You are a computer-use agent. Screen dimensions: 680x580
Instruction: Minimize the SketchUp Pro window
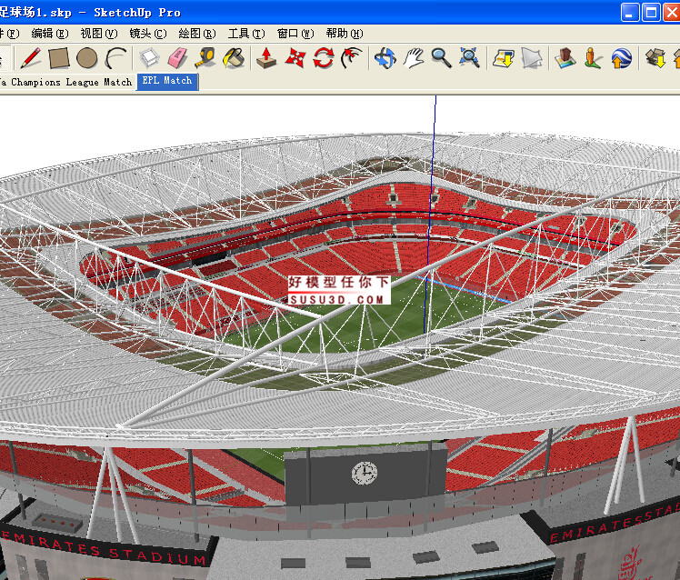[x=630, y=12]
